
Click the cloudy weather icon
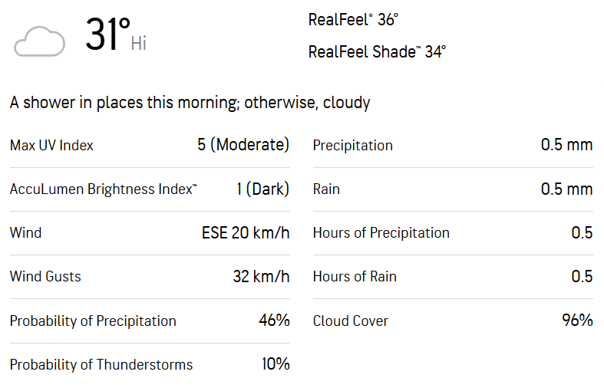point(38,41)
